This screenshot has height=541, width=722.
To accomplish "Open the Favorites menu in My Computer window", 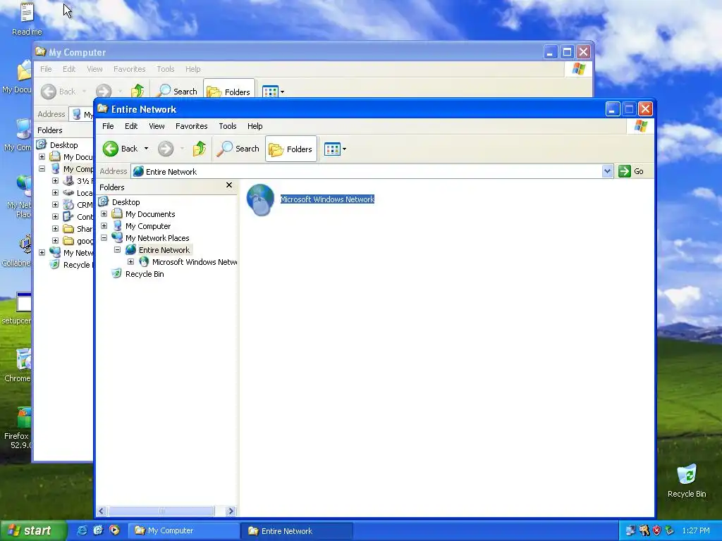I will [x=130, y=69].
